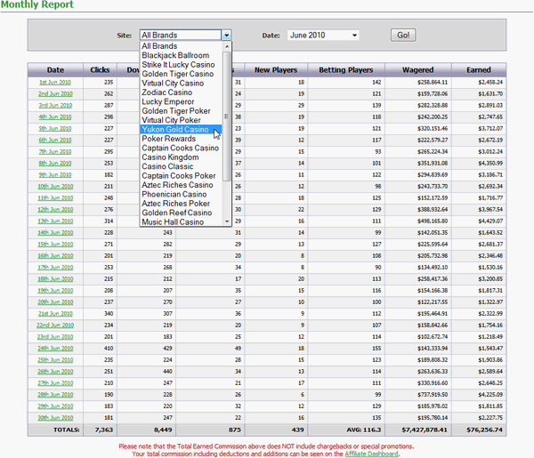Click the New Players column header
Screen dimensions: 534x458
pos(276,69)
